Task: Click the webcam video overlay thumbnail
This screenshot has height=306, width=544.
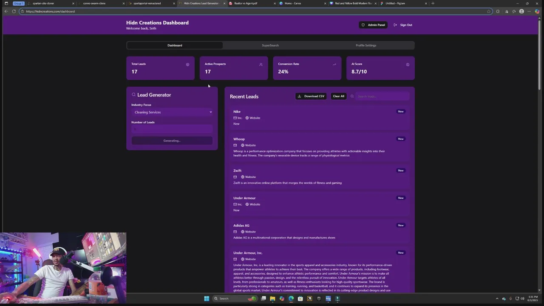Action: tap(63, 268)
